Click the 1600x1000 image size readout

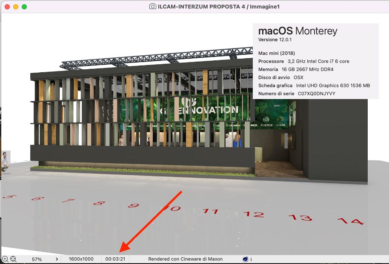81,259
